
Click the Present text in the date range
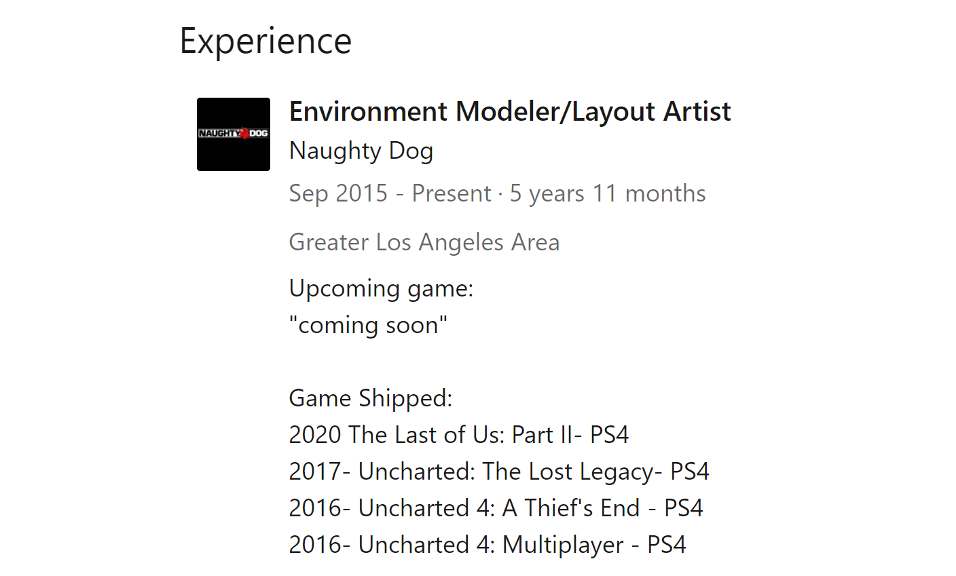click(451, 194)
